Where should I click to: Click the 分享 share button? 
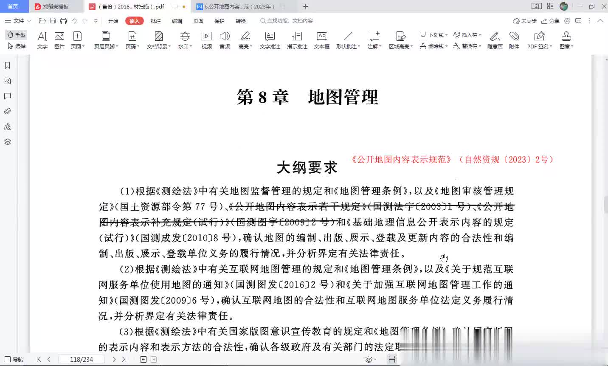(550, 21)
